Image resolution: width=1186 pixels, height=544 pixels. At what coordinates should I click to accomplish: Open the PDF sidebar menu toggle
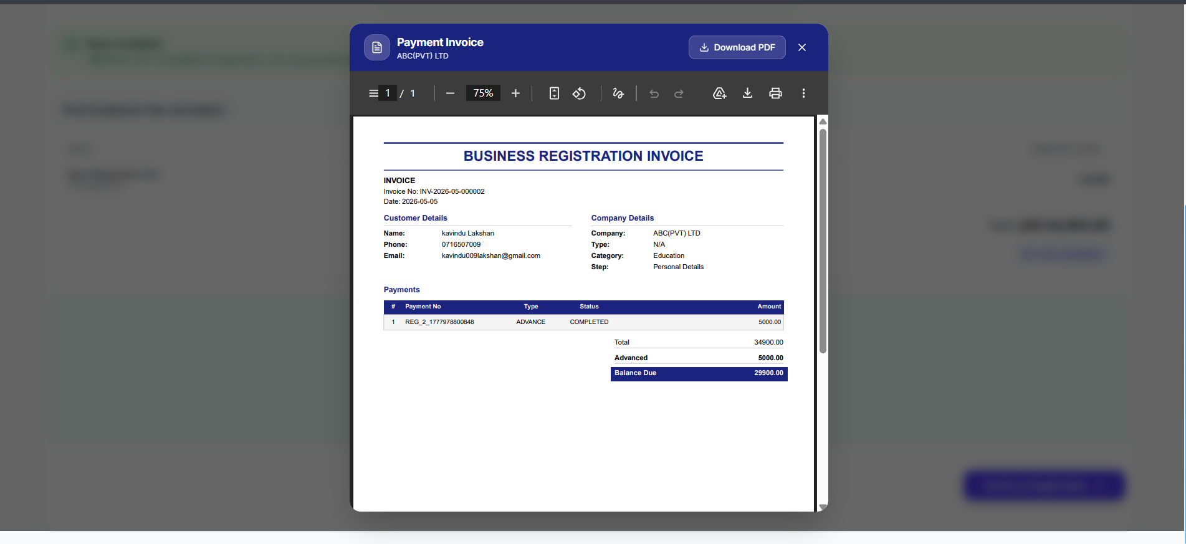pos(373,93)
